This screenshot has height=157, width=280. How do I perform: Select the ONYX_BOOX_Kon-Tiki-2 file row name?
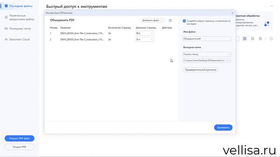coord(82,33)
